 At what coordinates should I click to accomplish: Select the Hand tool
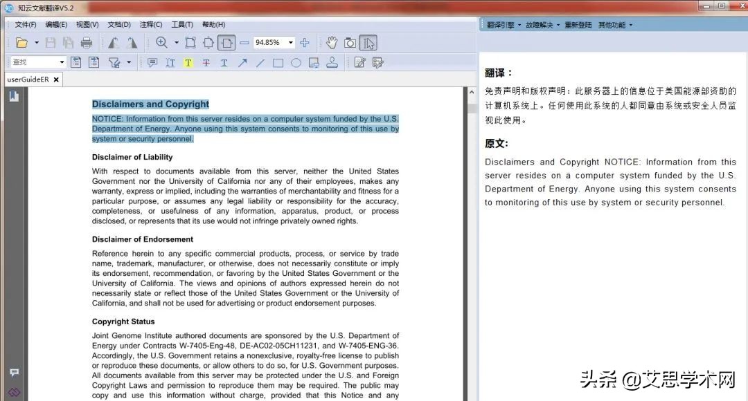point(332,42)
